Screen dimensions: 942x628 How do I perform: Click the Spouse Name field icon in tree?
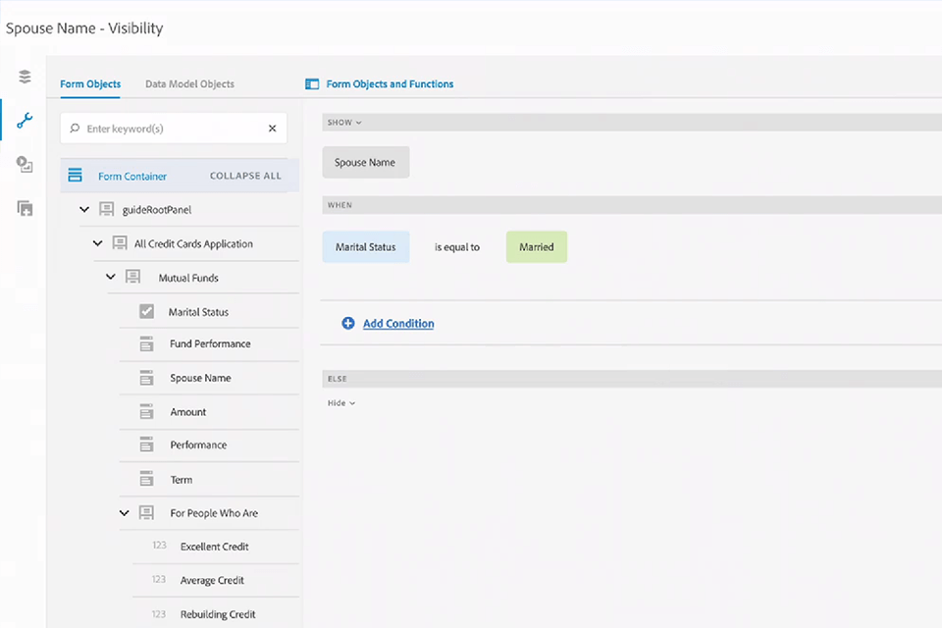point(146,378)
